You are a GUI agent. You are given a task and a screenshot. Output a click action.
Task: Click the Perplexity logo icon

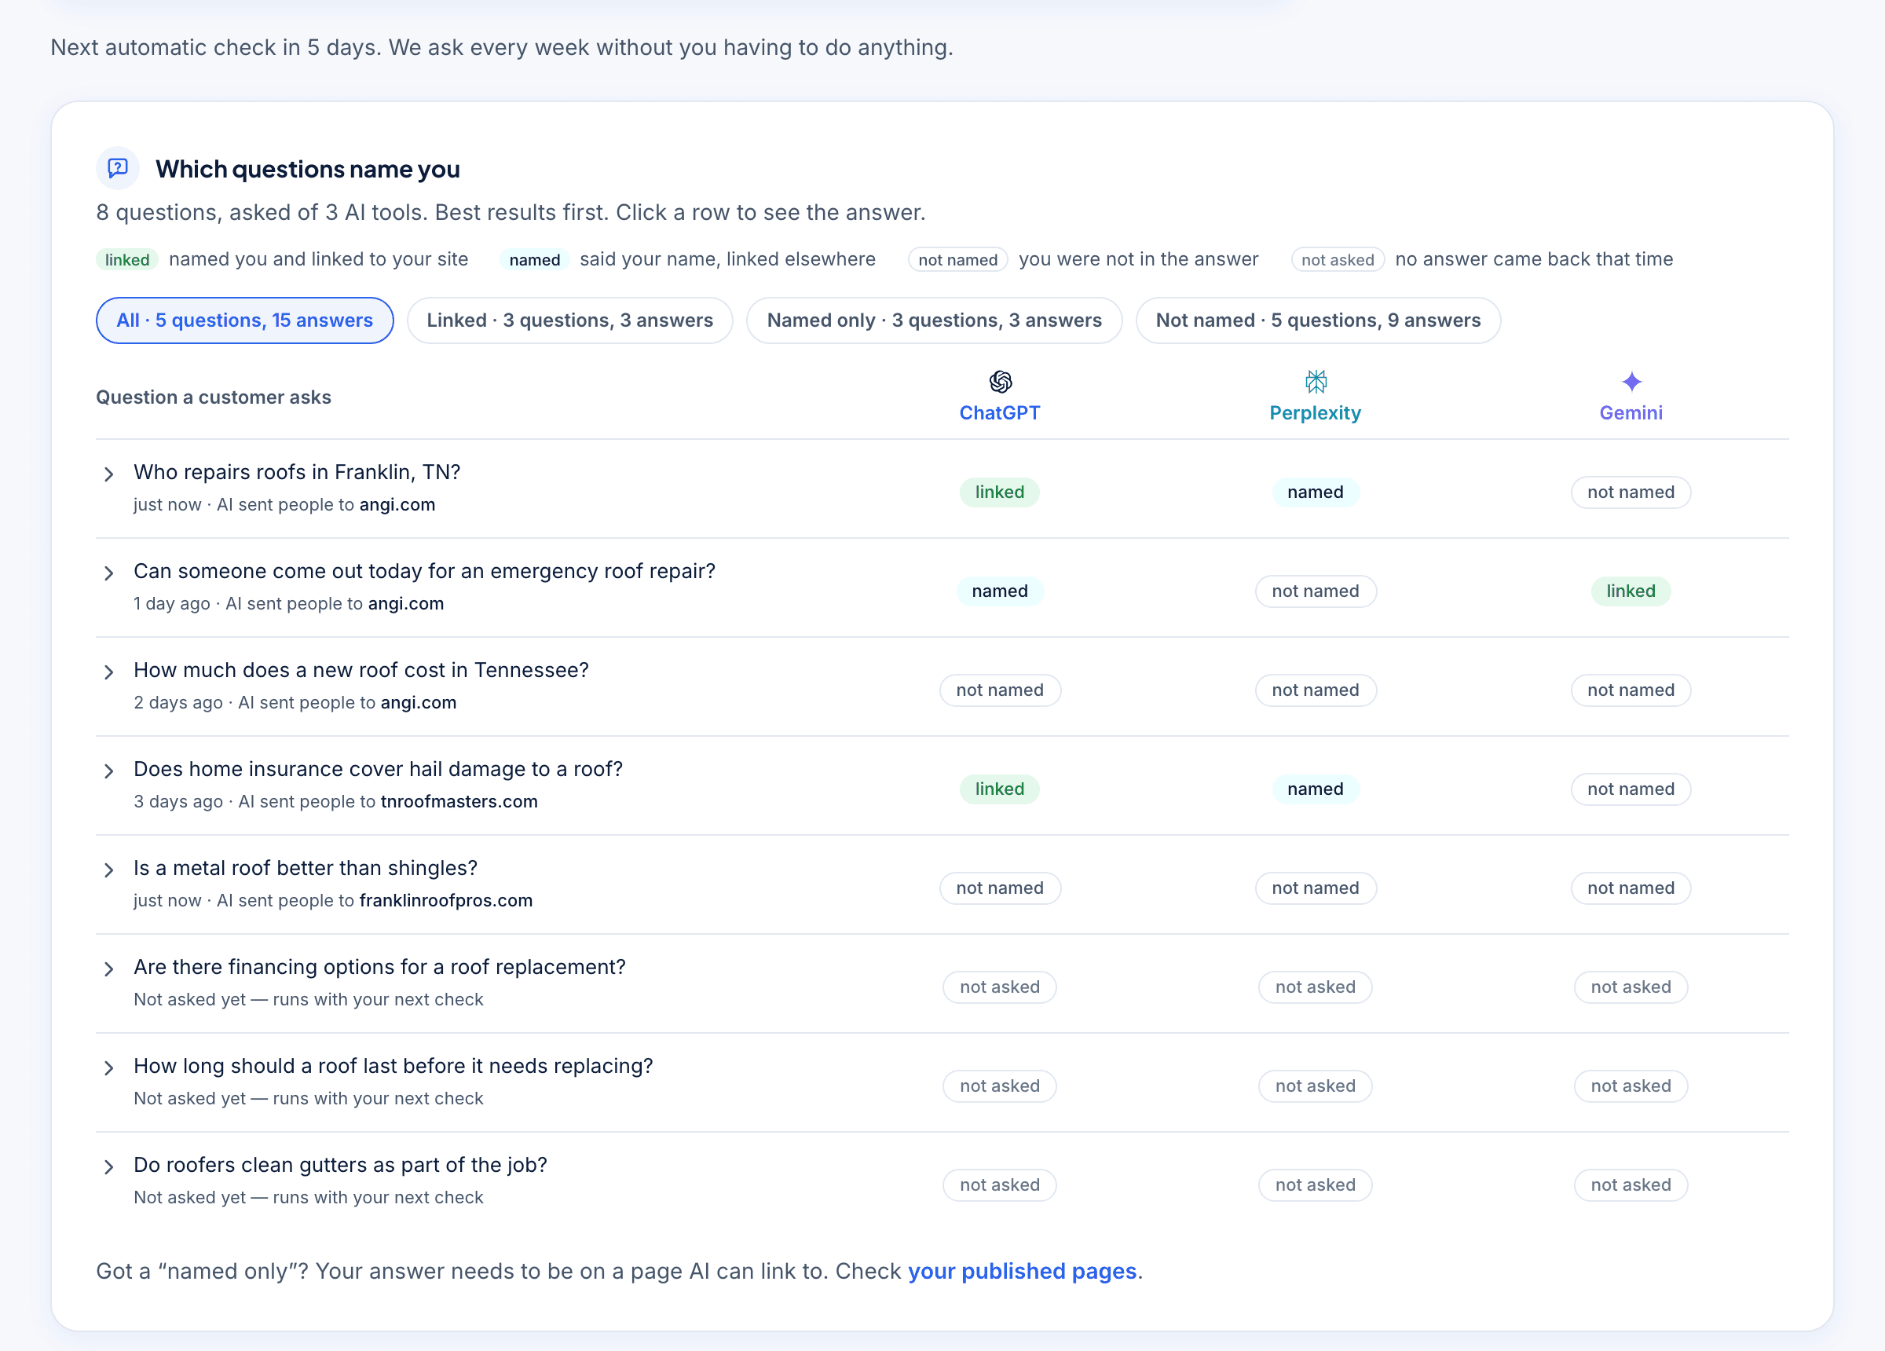click(1316, 382)
